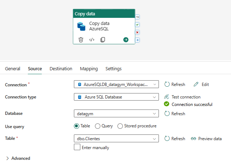Click the Copy data activity header
The width and height of the screenshot is (231, 163).
104,14
